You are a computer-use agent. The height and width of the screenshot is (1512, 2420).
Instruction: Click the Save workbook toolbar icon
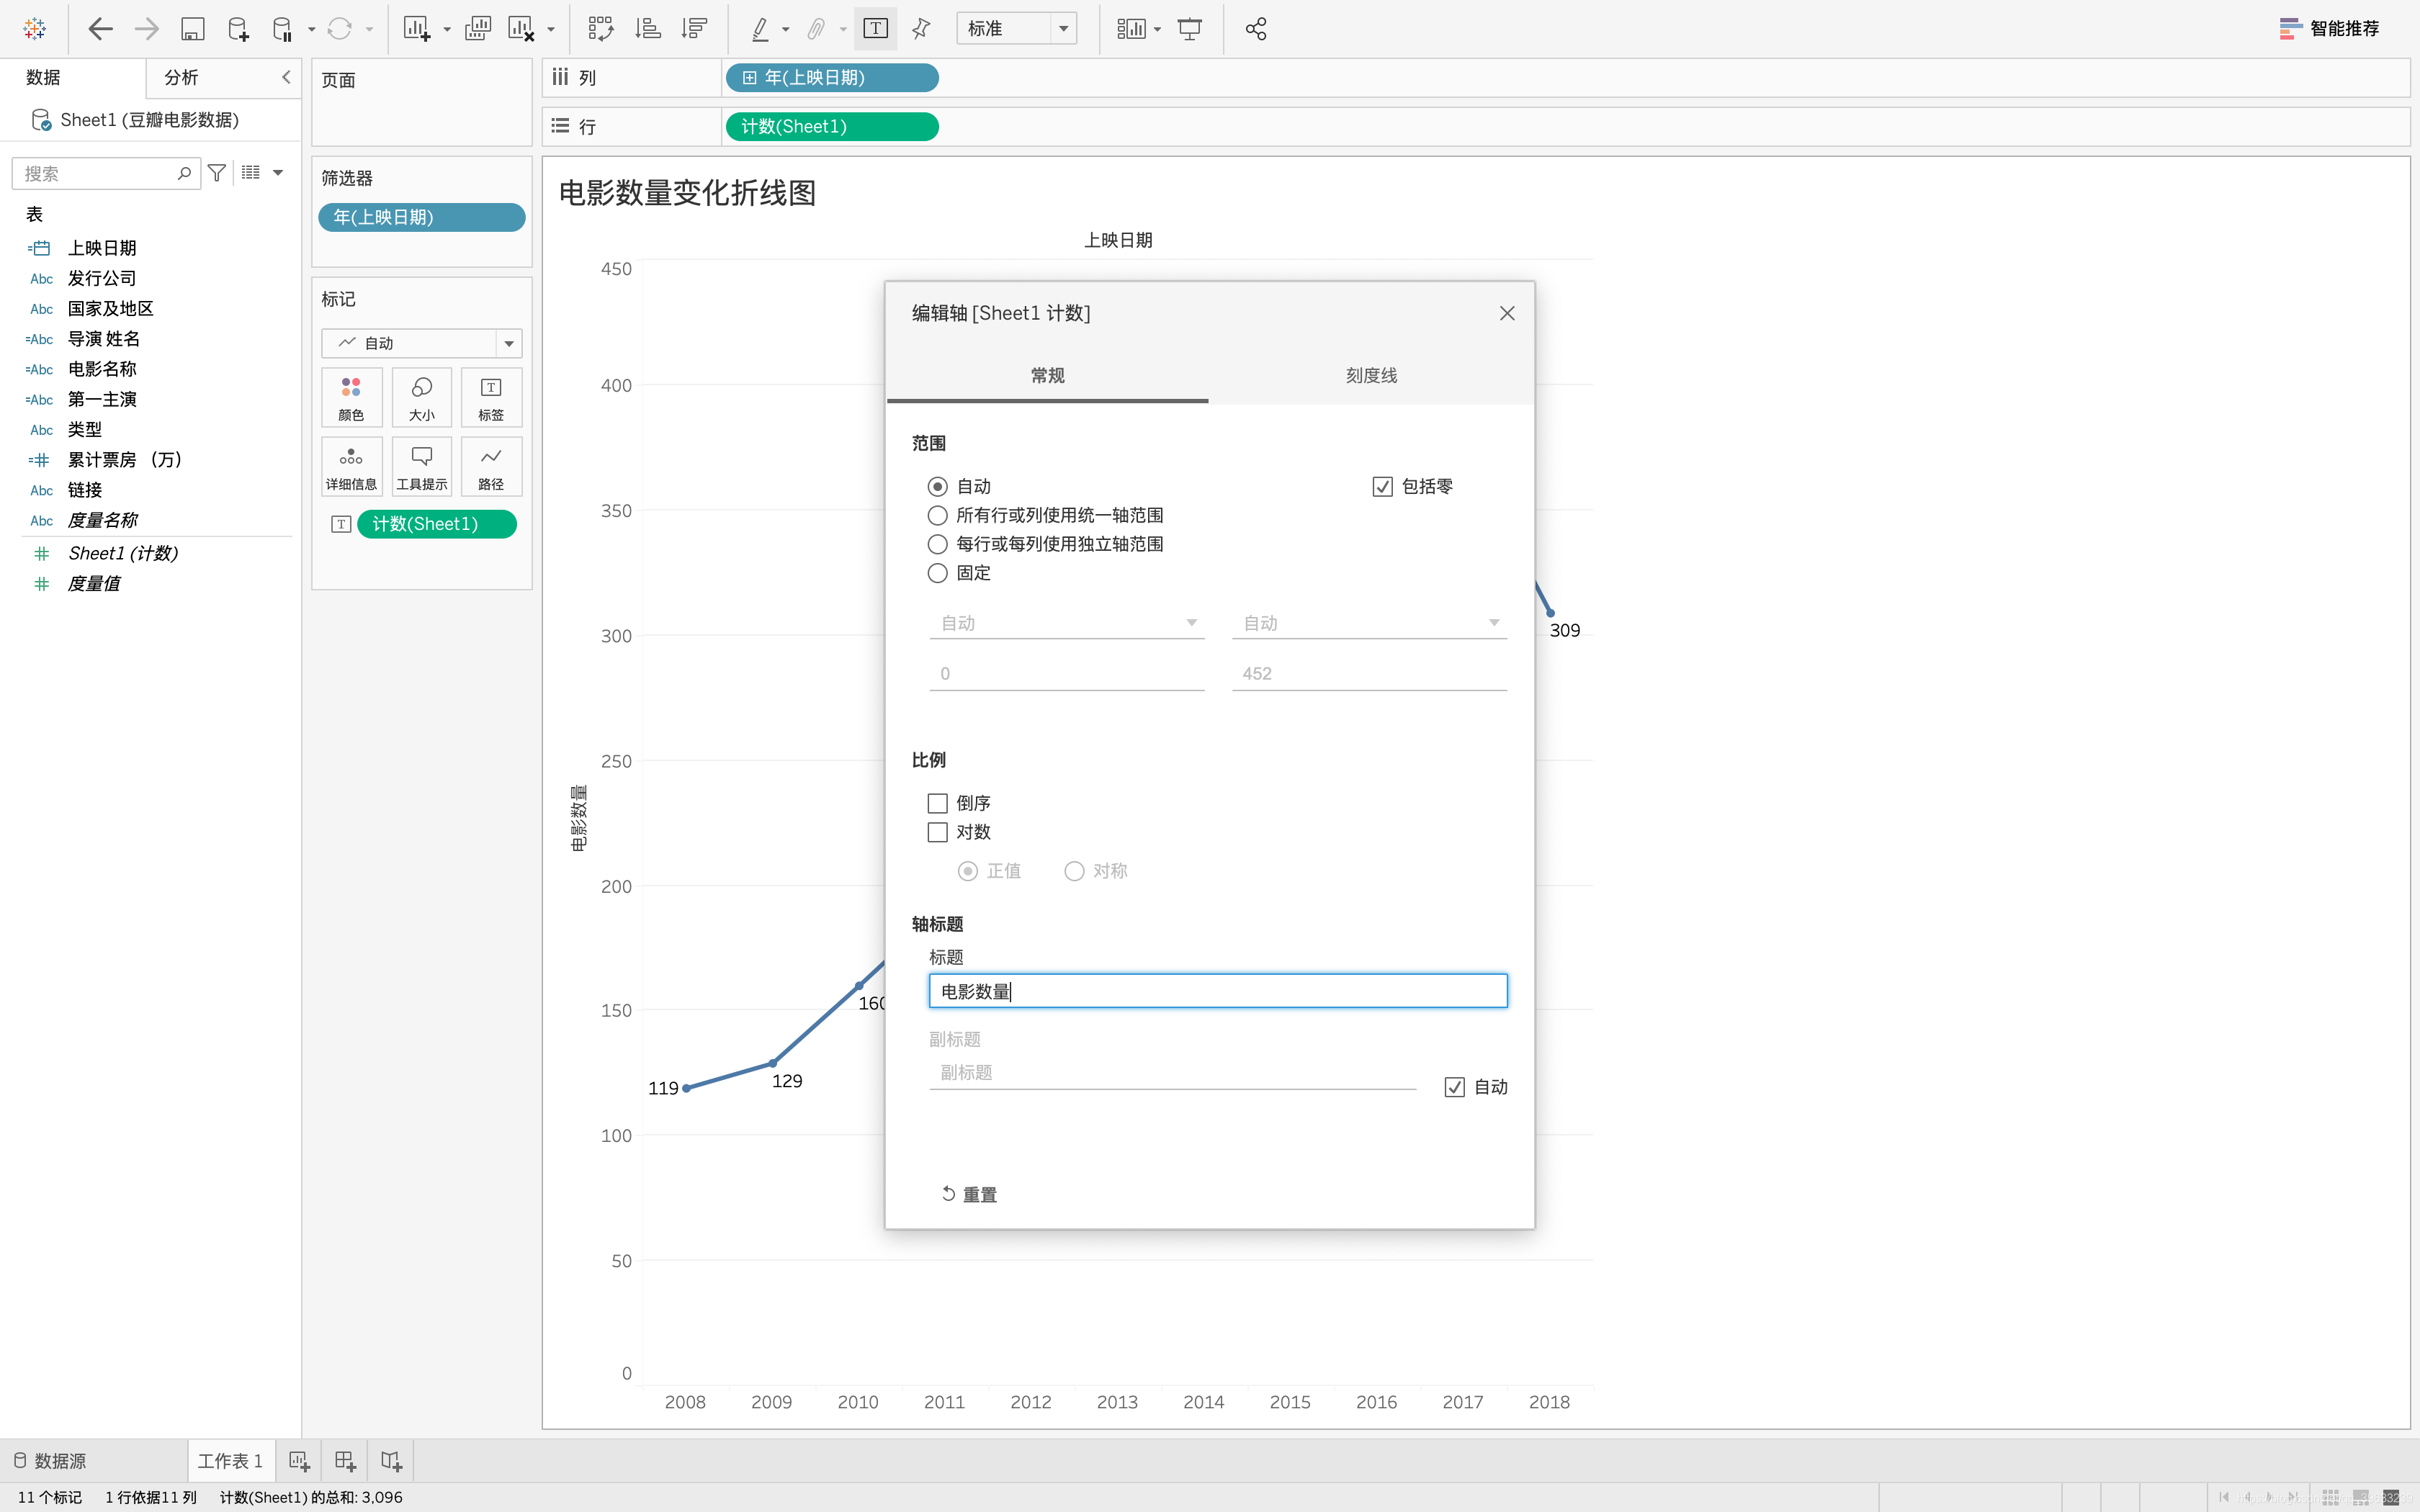(x=192, y=29)
